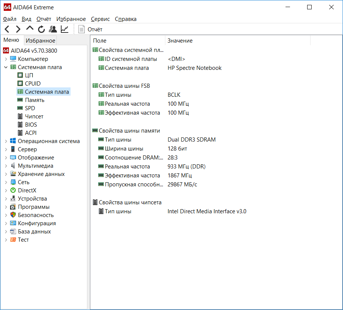Click the Отображение display icon
Image resolution: width=343 pixels, height=310 pixels.
pos(13,158)
